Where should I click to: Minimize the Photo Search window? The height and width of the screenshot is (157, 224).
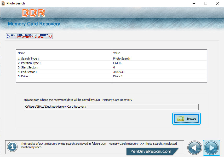click(x=194, y=3)
